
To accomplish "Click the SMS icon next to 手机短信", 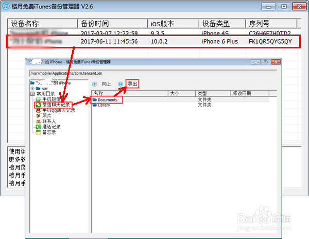I will tap(38, 99).
